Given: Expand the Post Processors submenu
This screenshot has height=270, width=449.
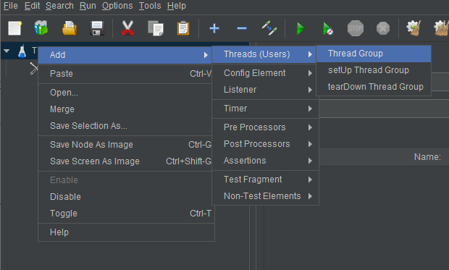Looking at the screenshot, I should click(266, 144).
